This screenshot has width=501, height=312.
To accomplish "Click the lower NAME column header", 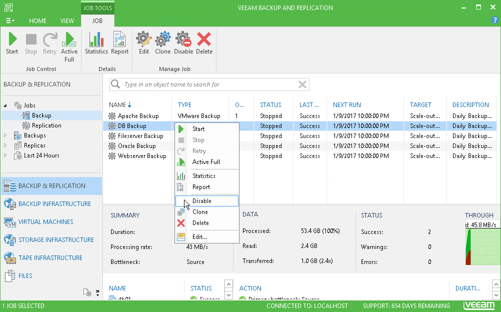I will point(117,288).
